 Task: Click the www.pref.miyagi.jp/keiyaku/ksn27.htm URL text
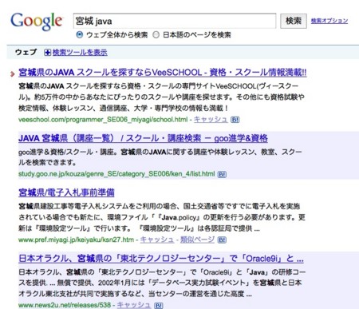[76, 240]
